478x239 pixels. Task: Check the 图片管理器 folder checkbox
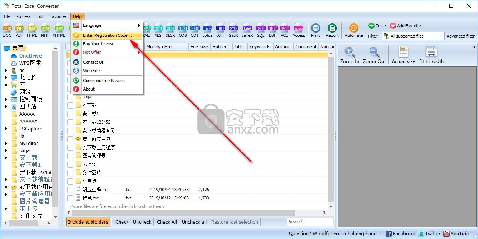point(70,156)
